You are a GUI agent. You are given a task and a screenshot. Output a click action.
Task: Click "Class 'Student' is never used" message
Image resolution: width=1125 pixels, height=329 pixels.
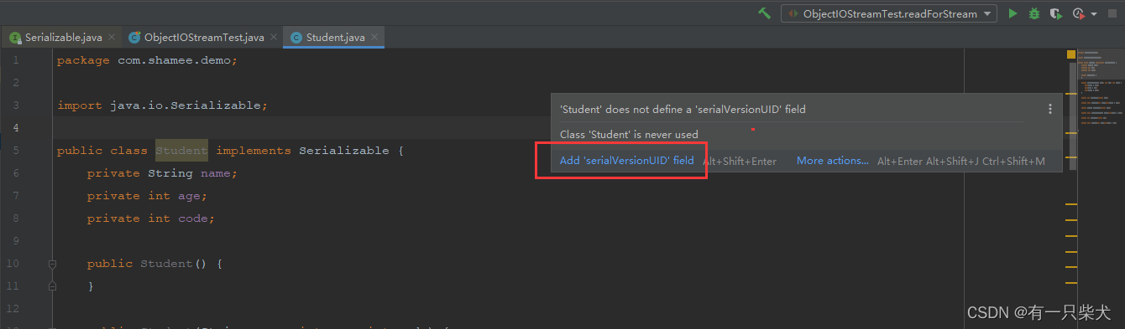(x=629, y=134)
